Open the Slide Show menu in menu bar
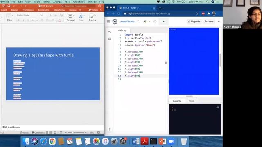Viewport: 262px width, 147px height. (x=79, y=2)
